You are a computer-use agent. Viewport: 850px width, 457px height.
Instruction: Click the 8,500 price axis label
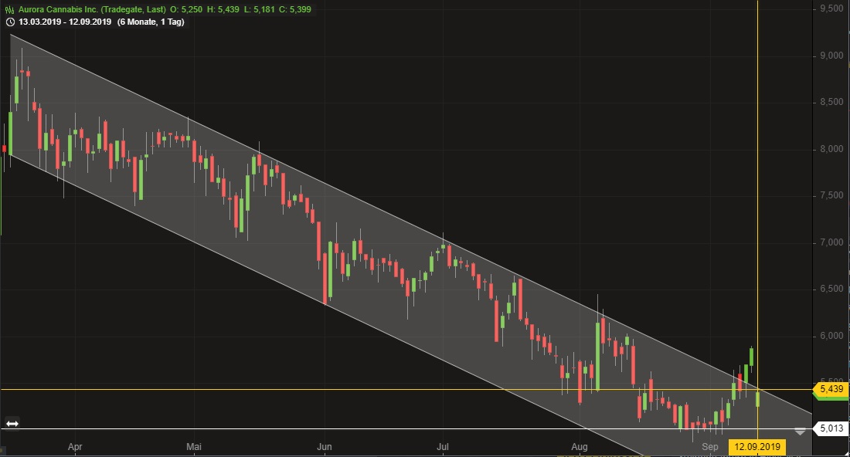click(x=831, y=103)
